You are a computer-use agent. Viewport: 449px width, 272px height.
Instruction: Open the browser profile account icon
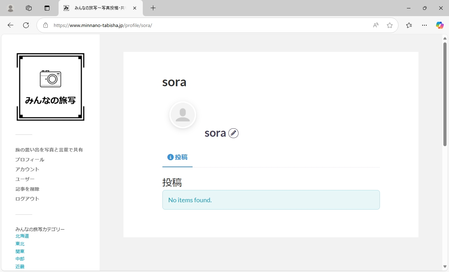(11, 8)
